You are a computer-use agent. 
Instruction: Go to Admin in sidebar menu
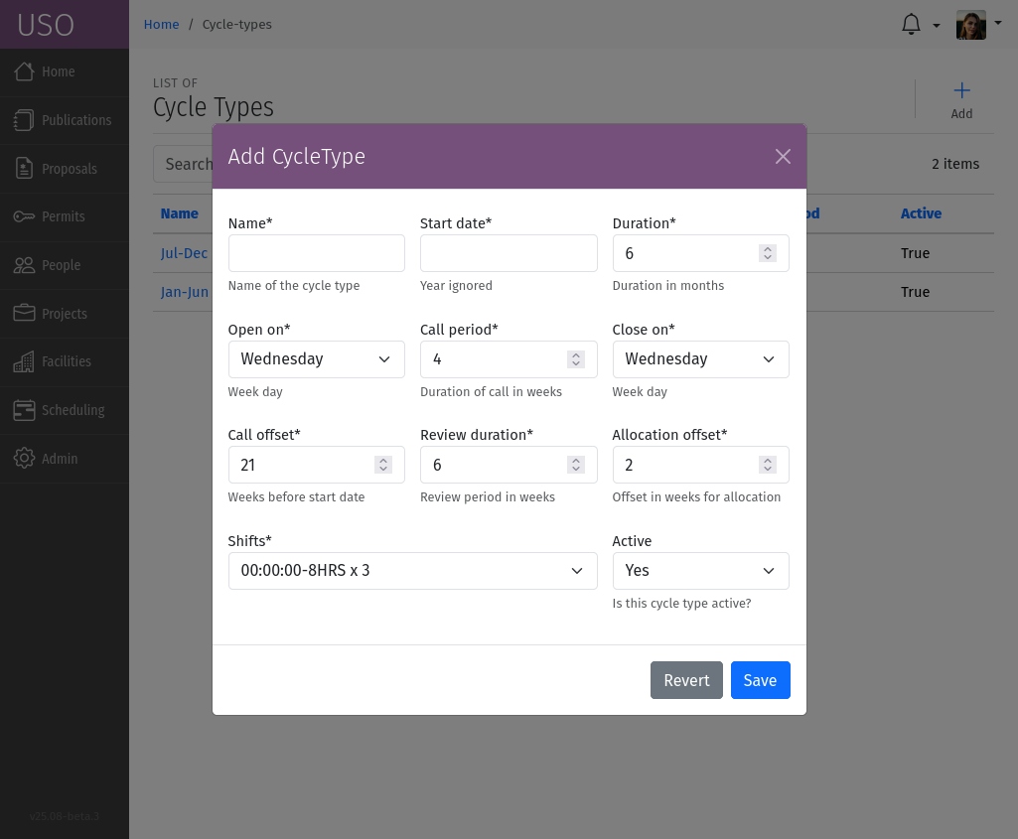tap(65, 459)
